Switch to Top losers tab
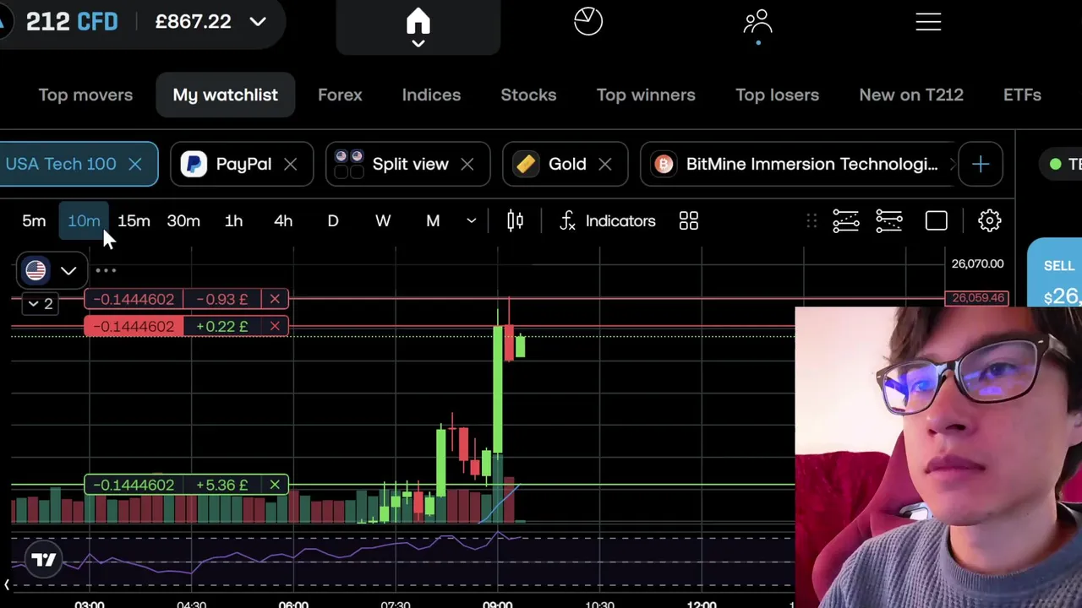The image size is (1082, 608). (777, 95)
